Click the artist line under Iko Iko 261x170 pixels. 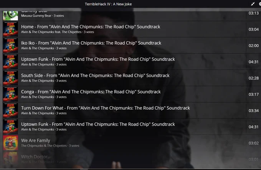pyautogui.click(x=44, y=48)
